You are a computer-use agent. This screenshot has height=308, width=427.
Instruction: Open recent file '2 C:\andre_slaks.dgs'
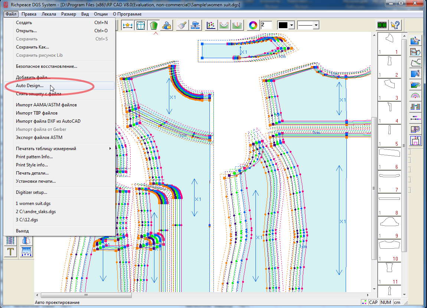(36, 212)
